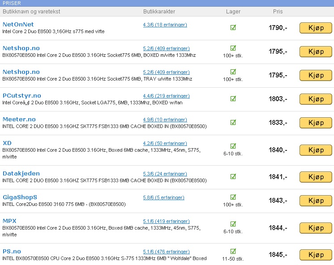Screen dimensions: 334x265
Task: Click the PS.no Wolfdale Boxed product description
Action: click(104, 258)
